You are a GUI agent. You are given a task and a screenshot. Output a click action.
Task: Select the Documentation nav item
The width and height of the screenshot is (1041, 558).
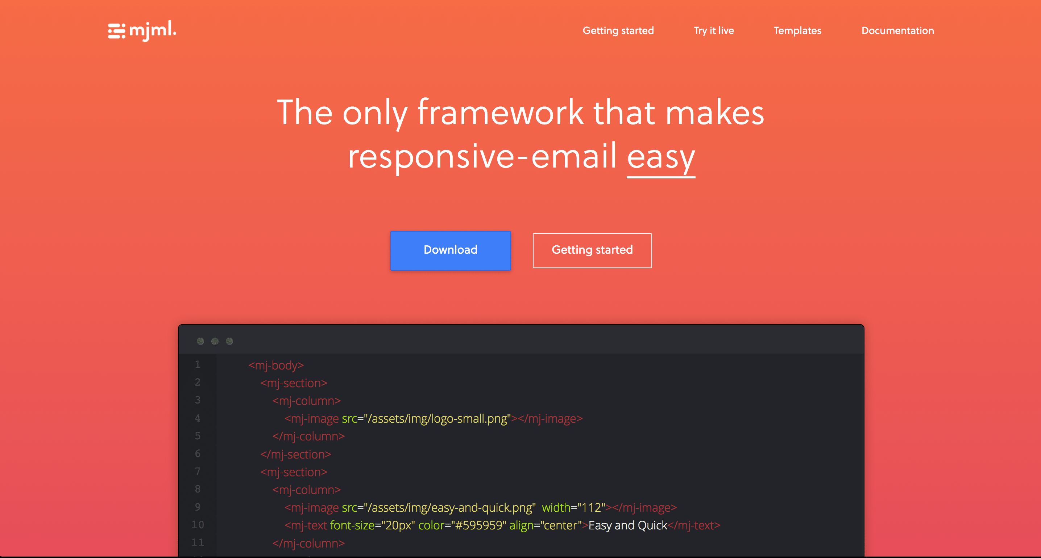click(898, 31)
